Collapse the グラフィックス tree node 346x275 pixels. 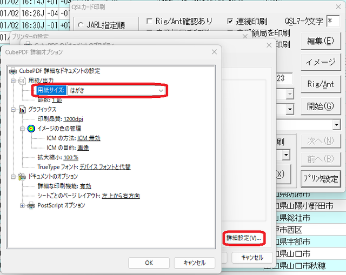click(x=13, y=109)
